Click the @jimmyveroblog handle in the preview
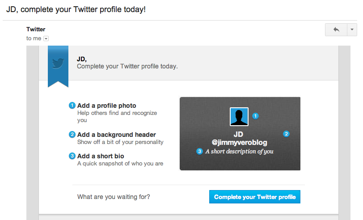The height and width of the screenshot is (220, 363). (239, 142)
